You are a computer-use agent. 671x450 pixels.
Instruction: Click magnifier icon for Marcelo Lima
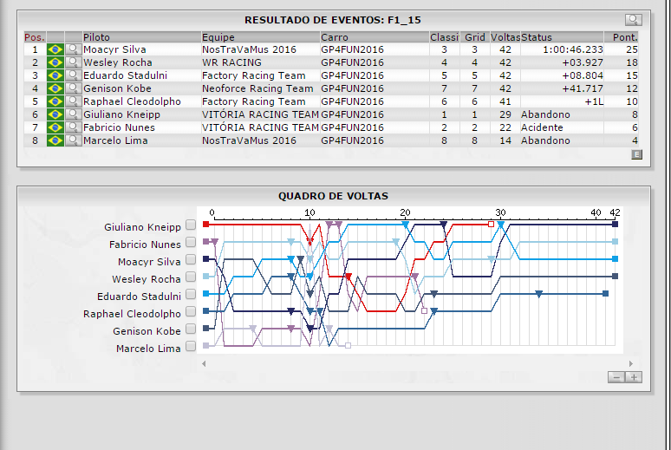74,140
